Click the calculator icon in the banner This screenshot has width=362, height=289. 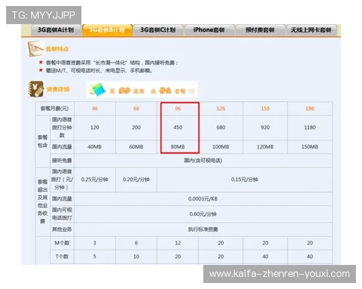pos(98,90)
